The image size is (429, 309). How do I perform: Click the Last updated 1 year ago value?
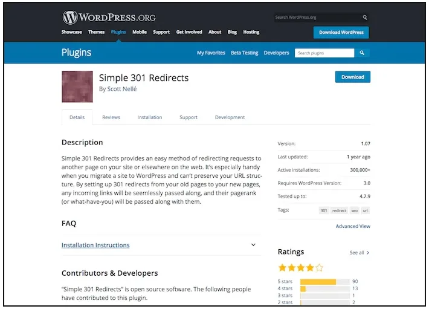358,157
